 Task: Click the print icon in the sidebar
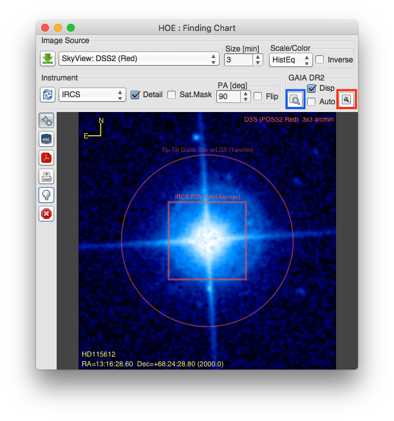click(46, 176)
